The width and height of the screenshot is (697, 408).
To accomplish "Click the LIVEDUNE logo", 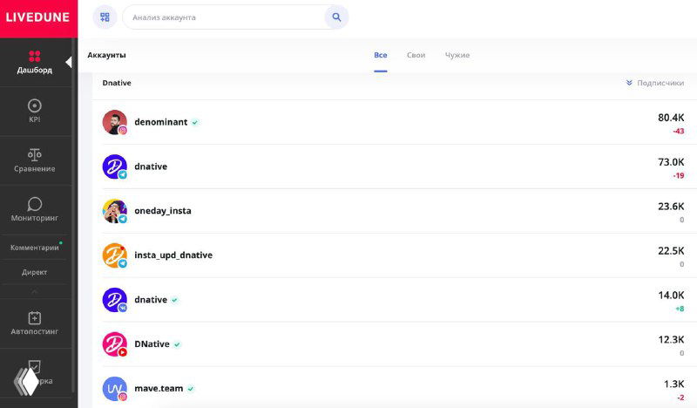I will pos(37,17).
